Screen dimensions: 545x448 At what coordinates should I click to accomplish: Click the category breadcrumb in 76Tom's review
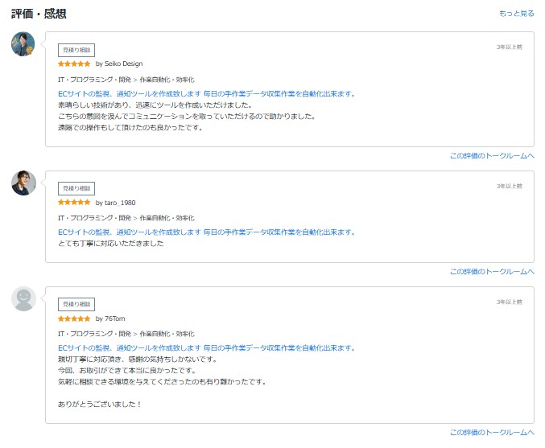[126, 334]
